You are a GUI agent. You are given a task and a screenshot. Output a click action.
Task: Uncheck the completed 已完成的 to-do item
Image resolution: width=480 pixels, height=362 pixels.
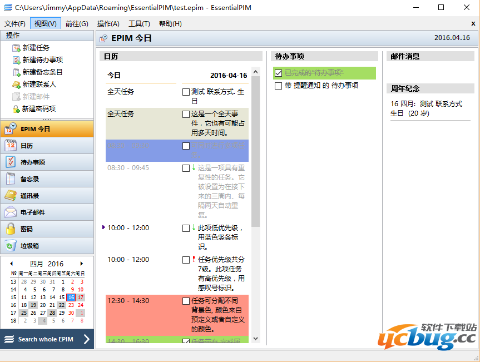(278, 73)
